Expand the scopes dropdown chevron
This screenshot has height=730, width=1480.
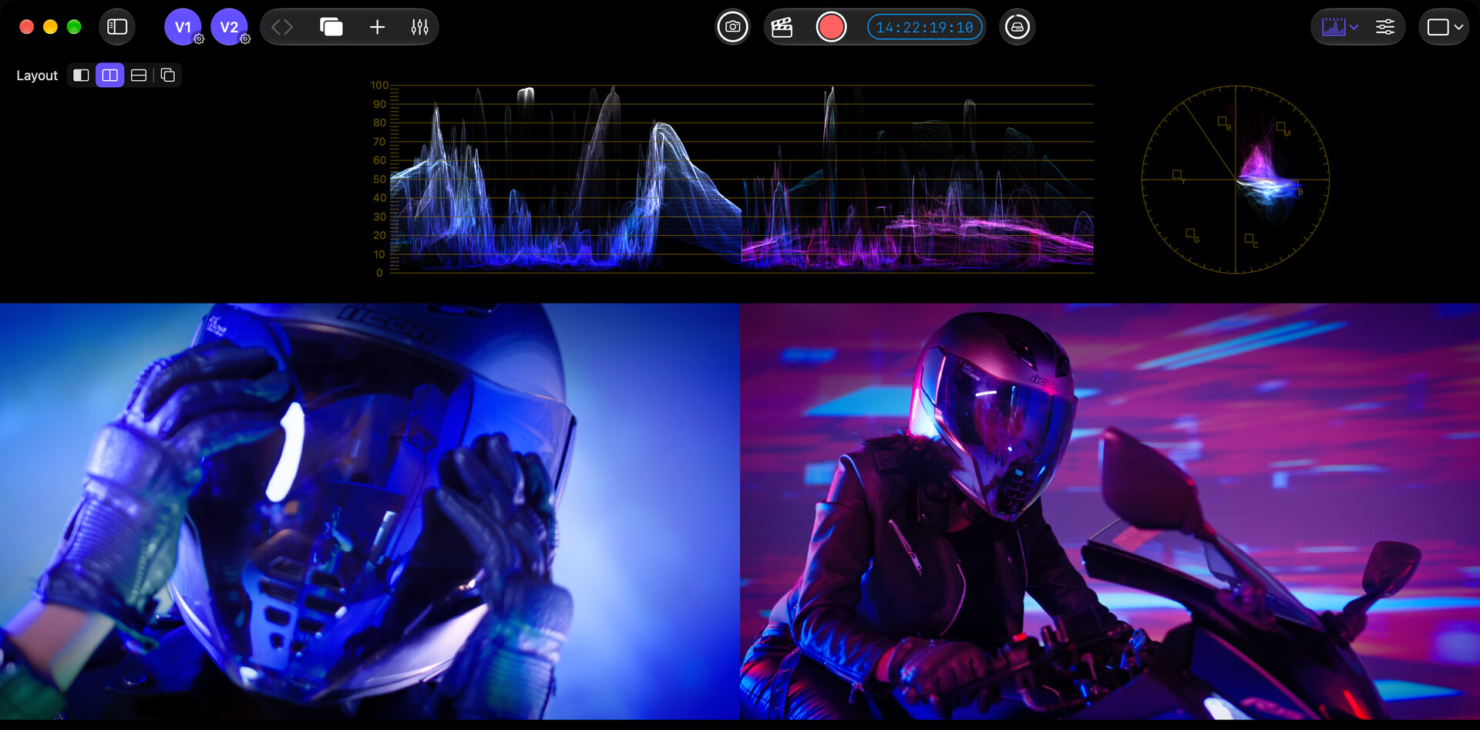point(1354,27)
